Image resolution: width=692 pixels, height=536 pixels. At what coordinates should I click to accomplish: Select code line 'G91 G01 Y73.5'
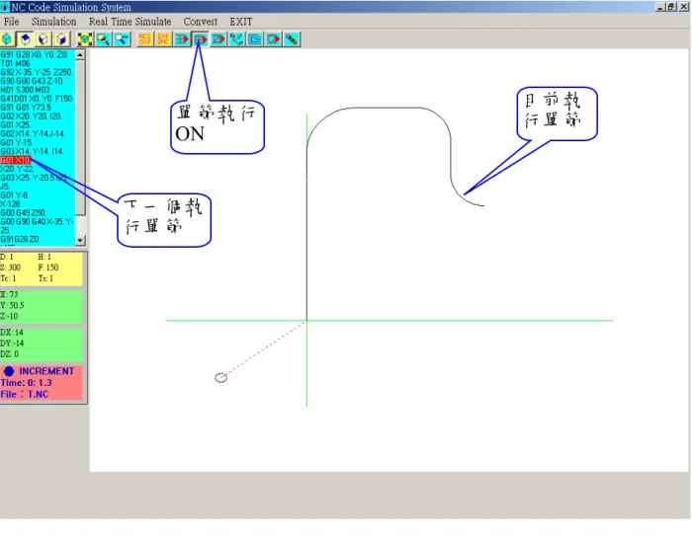click(26, 108)
